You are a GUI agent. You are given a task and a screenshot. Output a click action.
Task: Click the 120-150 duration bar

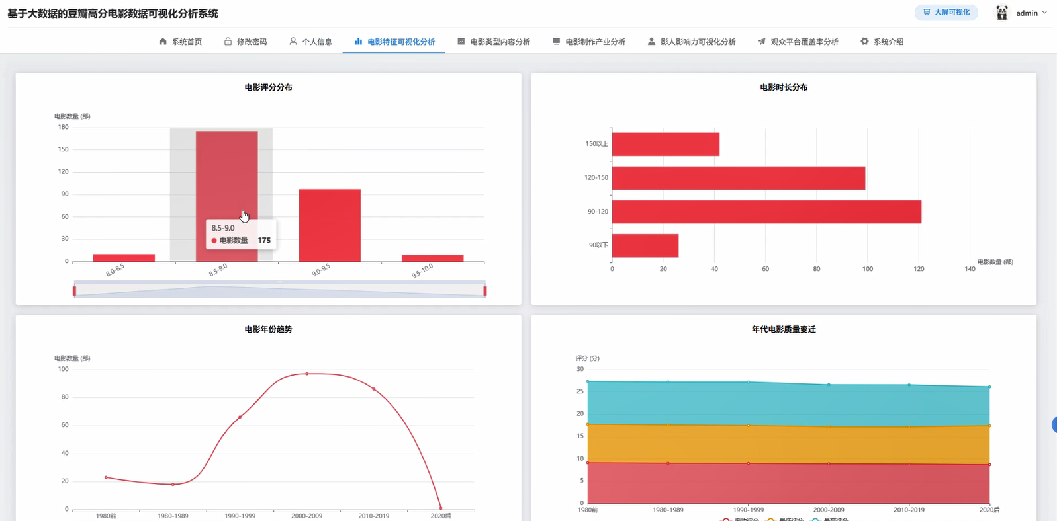tap(739, 178)
